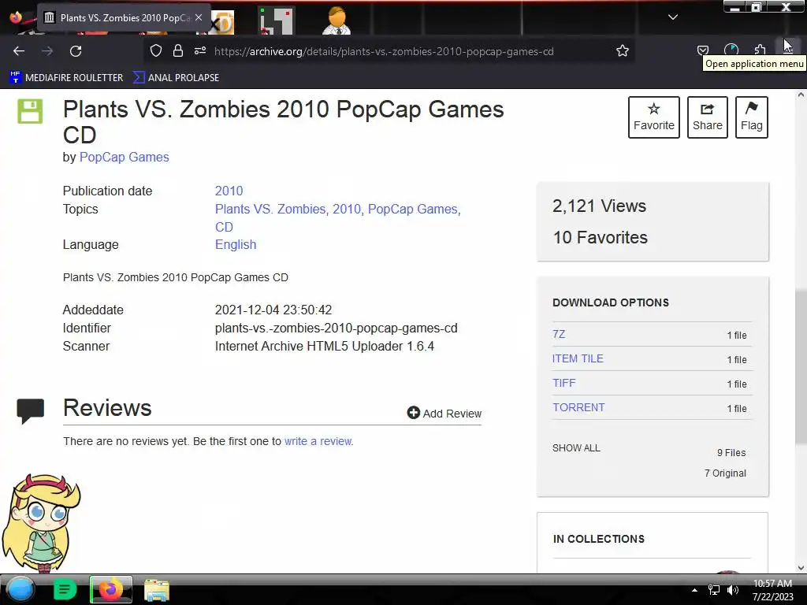The height and width of the screenshot is (605, 807).
Task: Open the CD topic link
Action: click(224, 227)
